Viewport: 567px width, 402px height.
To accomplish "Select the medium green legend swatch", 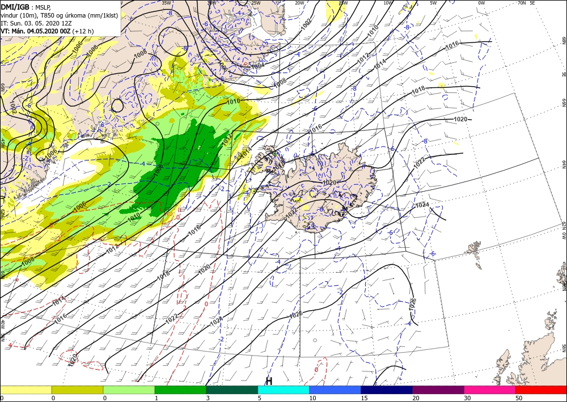I will [180, 390].
